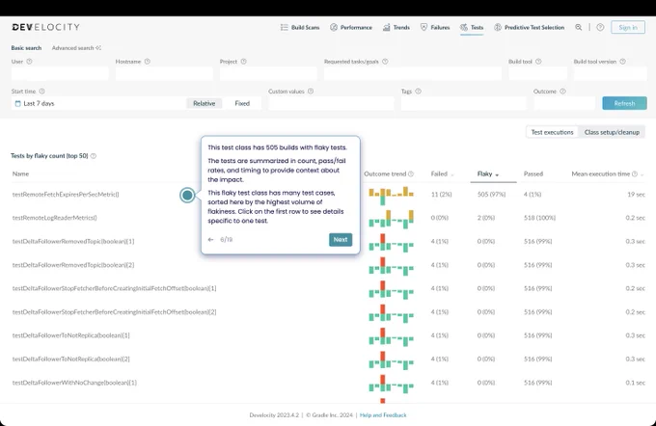This screenshot has width=656, height=426.
Task: Focus the Hostname input field
Action: point(164,73)
